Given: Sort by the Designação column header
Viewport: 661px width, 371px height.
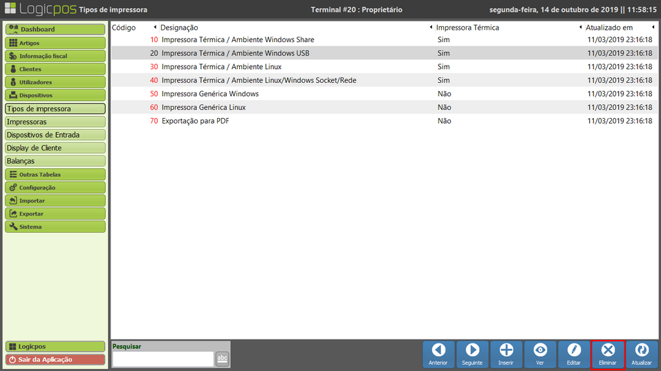Looking at the screenshot, I should (179, 28).
